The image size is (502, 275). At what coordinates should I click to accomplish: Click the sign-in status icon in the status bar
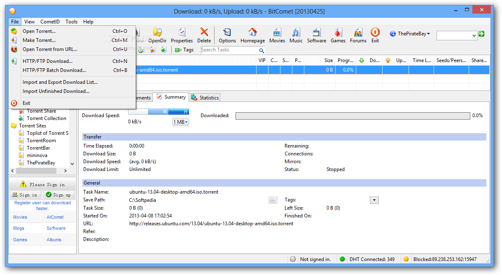293,259
